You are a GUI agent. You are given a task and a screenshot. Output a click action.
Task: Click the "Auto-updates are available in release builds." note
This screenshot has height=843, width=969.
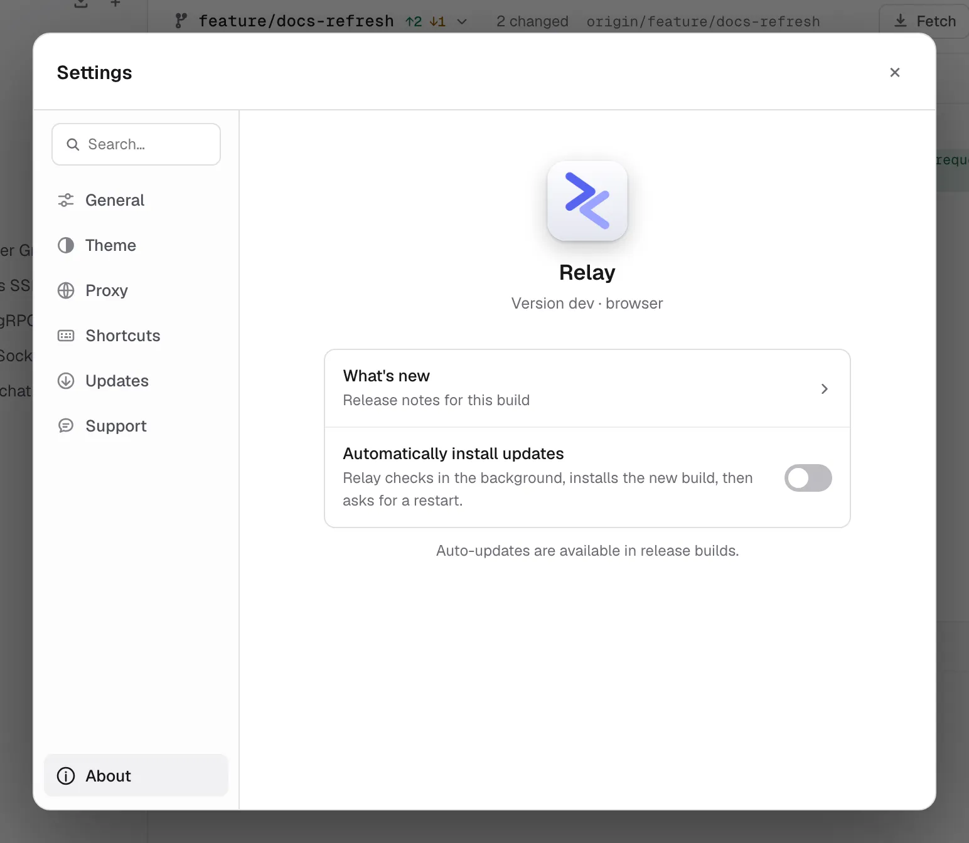[x=587, y=551]
